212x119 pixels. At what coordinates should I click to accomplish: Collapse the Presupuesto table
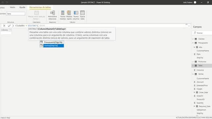(x=193, y=43)
